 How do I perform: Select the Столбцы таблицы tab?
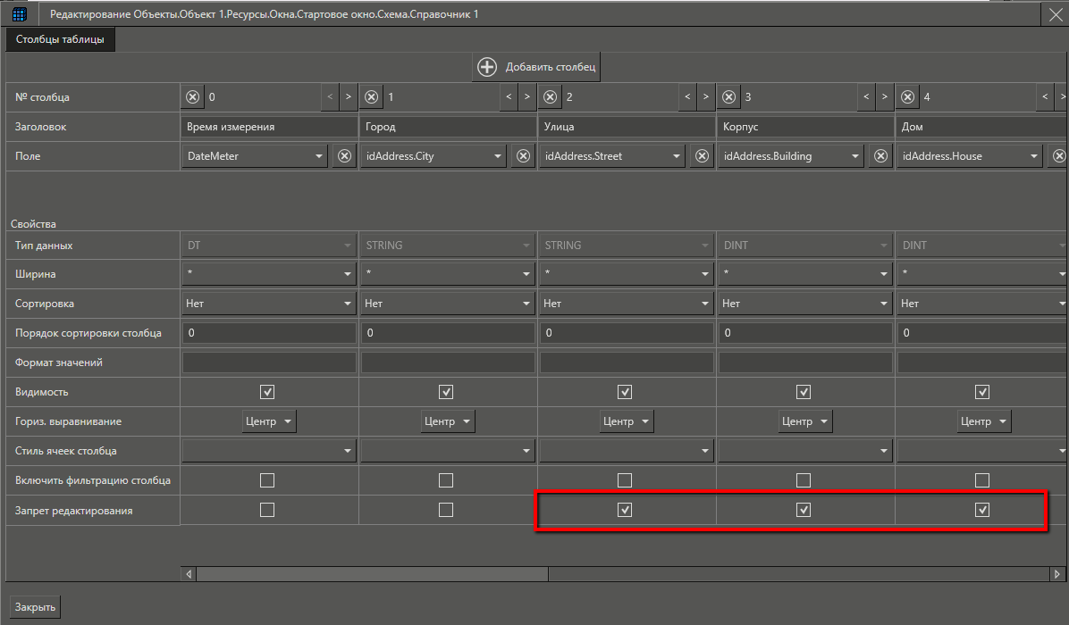pyautogui.click(x=60, y=39)
